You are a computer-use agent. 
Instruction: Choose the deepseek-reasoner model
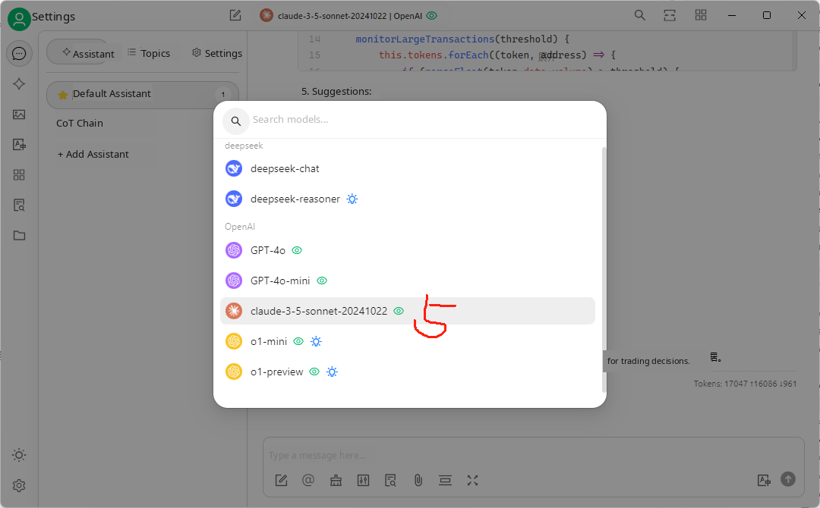pos(408,199)
